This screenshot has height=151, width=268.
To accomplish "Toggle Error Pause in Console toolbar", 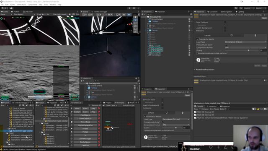I will [214, 109].
